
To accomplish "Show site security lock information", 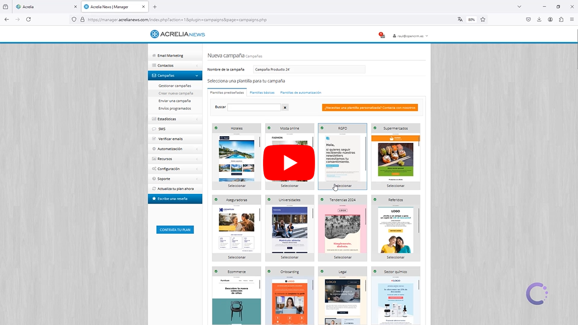I will pos(82,20).
